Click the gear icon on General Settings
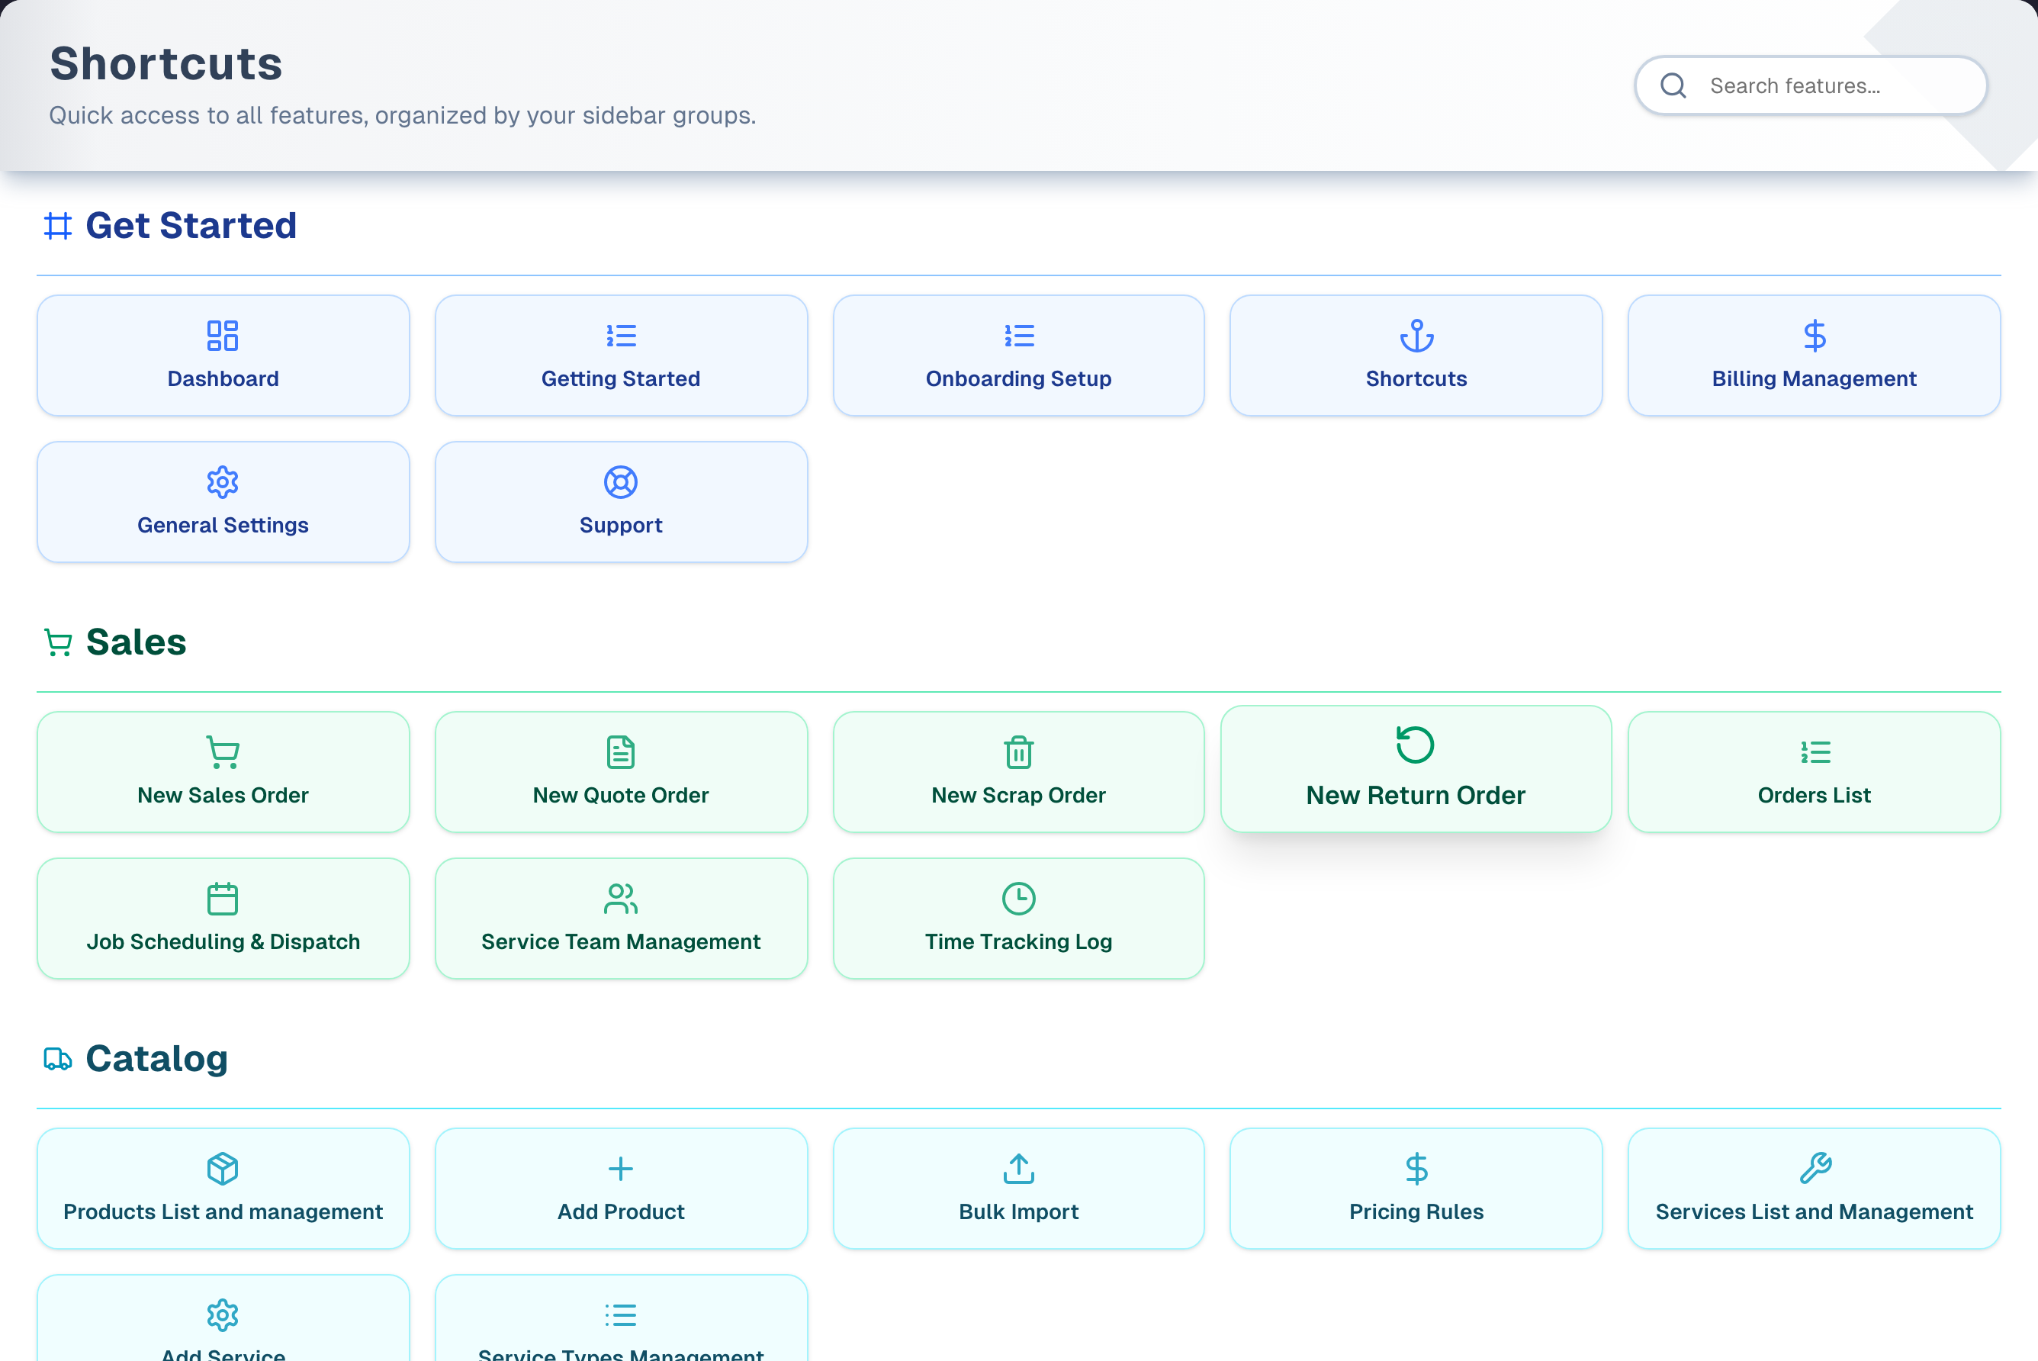 tap(223, 481)
